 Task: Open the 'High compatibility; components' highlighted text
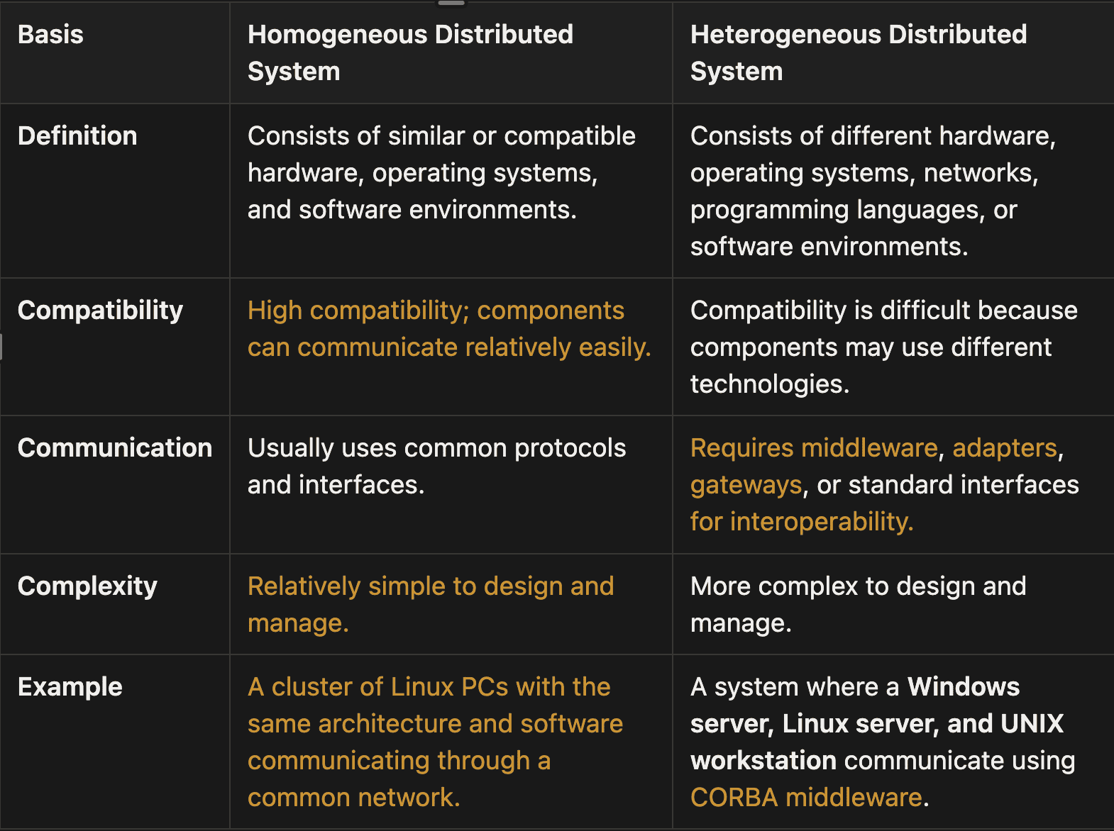pos(436,311)
